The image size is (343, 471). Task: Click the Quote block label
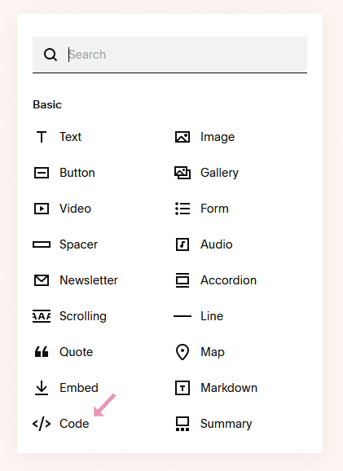point(77,352)
